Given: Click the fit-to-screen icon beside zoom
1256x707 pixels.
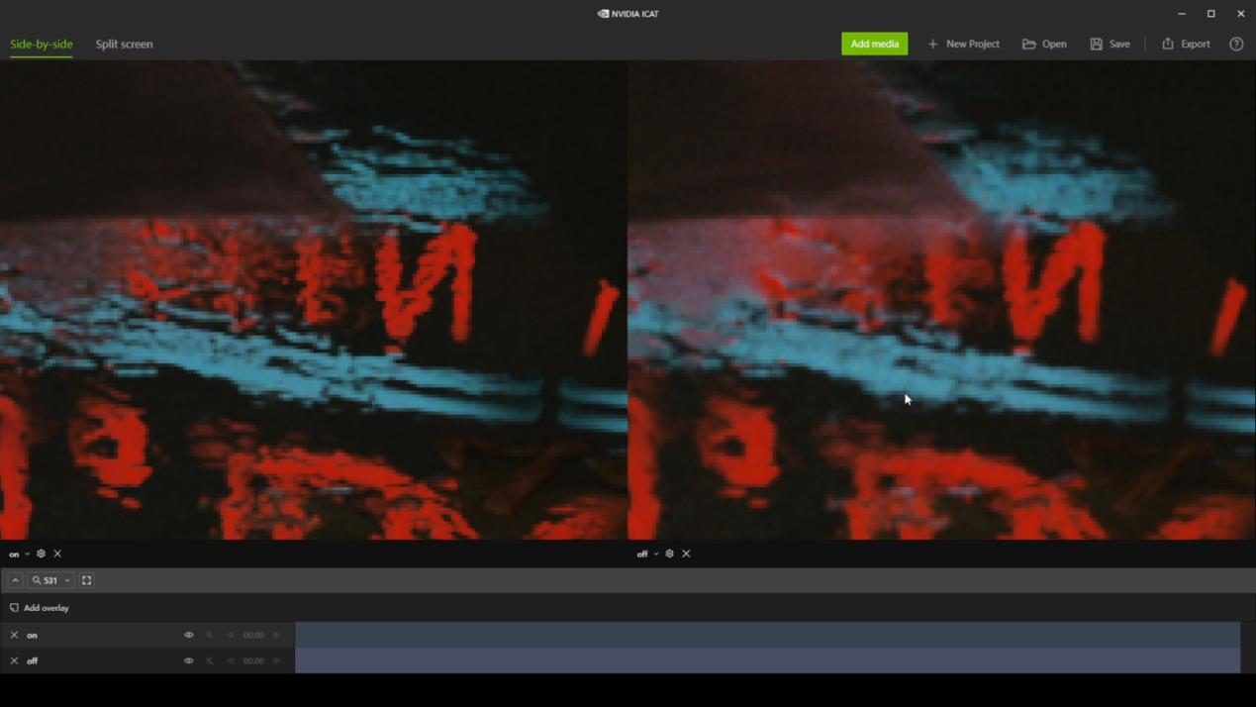Looking at the screenshot, I should 87,580.
